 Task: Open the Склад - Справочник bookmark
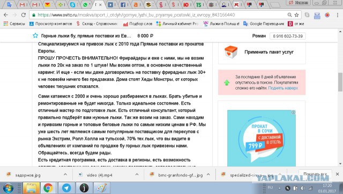click(x=97, y=24)
